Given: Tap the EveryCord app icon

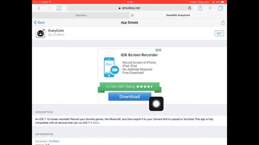Looking at the screenshot, I should click(x=40, y=33).
